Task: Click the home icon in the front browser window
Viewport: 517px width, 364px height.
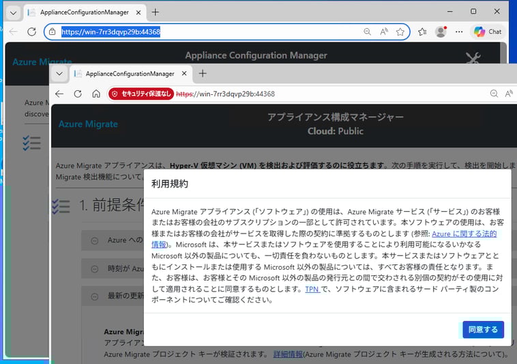Action: coord(96,94)
